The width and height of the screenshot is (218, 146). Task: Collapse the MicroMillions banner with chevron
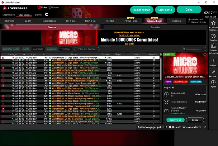tap(106, 46)
